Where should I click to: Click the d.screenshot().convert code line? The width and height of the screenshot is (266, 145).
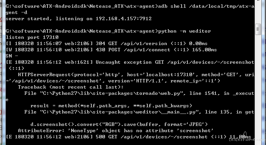point(119,124)
